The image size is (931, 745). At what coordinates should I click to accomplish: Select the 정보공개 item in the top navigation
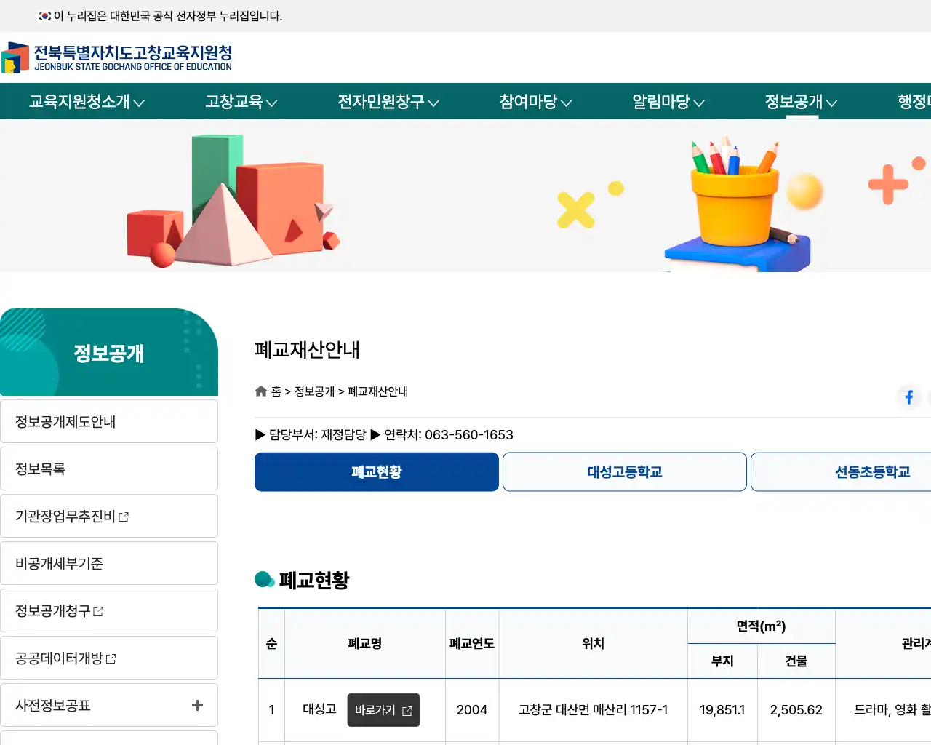point(800,102)
